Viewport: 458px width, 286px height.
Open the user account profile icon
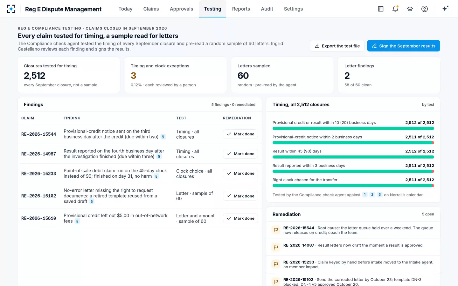coord(425,9)
